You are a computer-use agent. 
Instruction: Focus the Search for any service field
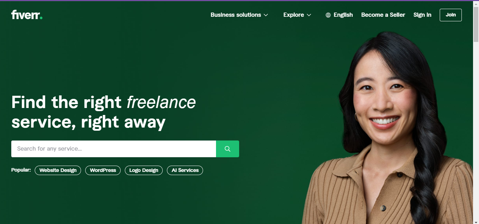[x=114, y=149]
